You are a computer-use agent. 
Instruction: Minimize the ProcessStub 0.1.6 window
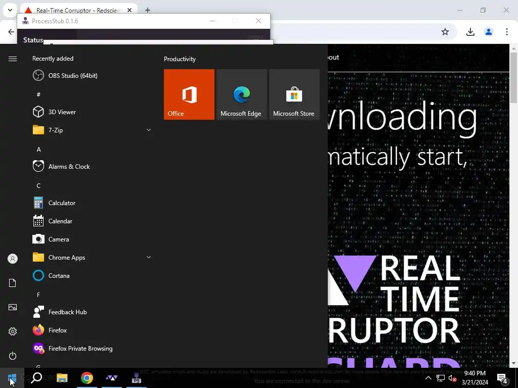212,21
